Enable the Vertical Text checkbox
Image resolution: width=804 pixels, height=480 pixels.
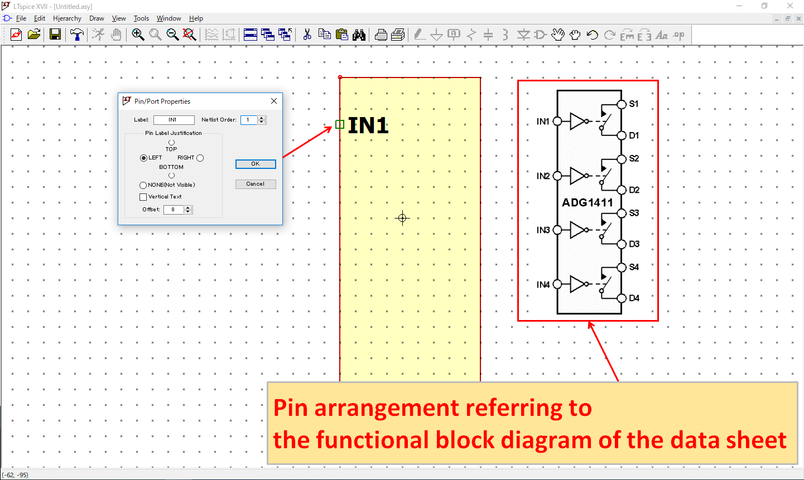tap(143, 196)
